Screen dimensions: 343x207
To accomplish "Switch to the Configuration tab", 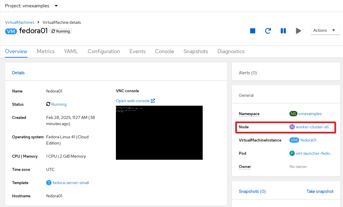I will [x=104, y=51].
